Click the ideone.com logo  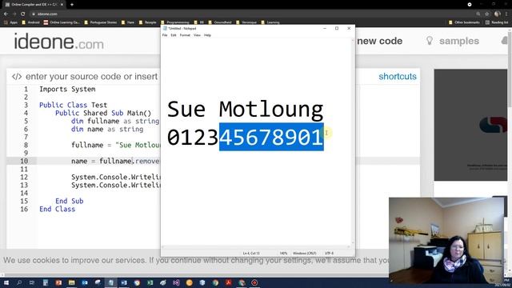(58, 42)
